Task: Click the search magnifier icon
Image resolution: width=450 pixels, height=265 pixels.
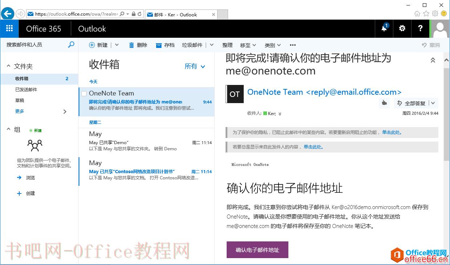Action: (x=71, y=45)
